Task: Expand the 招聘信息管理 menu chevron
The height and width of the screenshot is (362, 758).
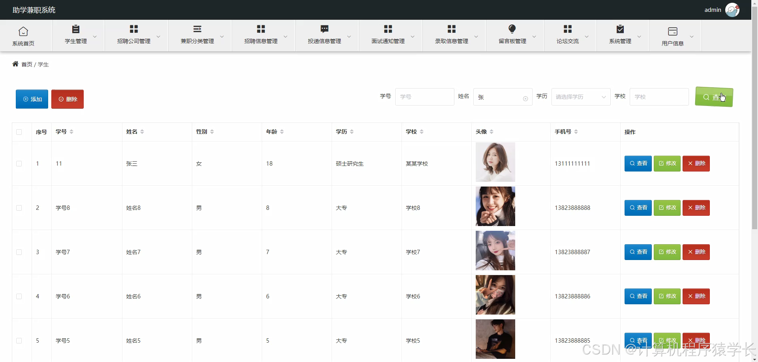Action: [x=285, y=36]
